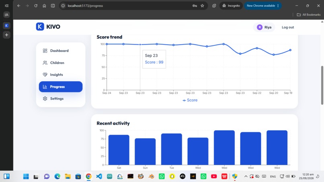Go back with browser back arrow
The height and width of the screenshot is (182, 324).
19,6
